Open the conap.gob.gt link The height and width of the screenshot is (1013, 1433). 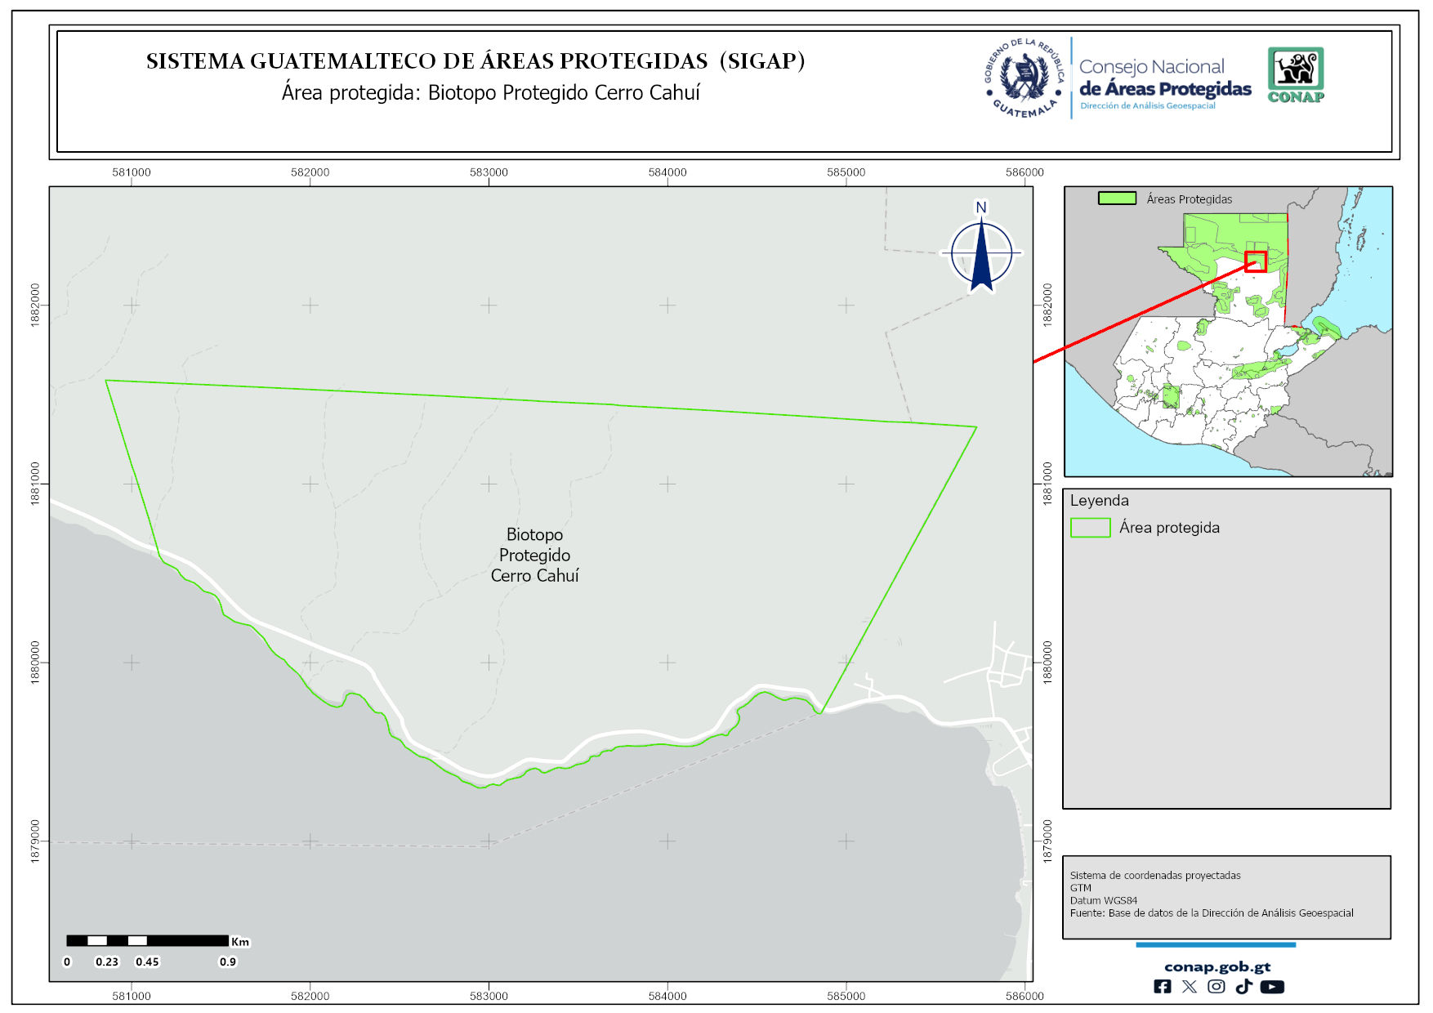1216,967
